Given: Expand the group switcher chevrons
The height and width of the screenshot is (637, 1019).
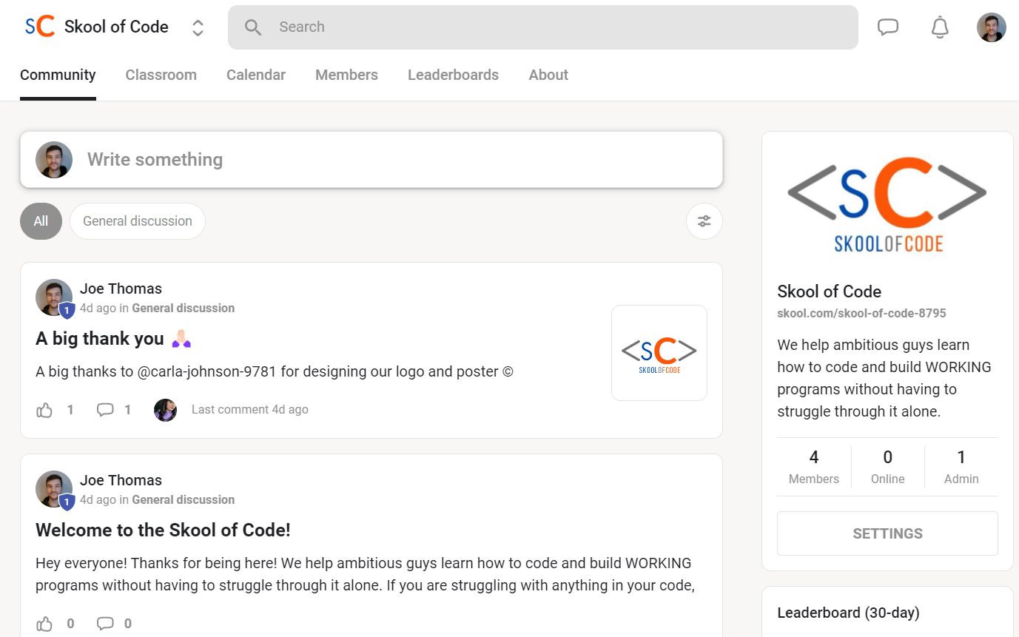Looking at the screenshot, I should tap(198, 28).
